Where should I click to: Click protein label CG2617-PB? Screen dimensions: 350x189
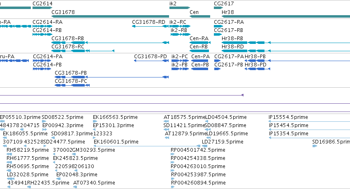point(229,64)
